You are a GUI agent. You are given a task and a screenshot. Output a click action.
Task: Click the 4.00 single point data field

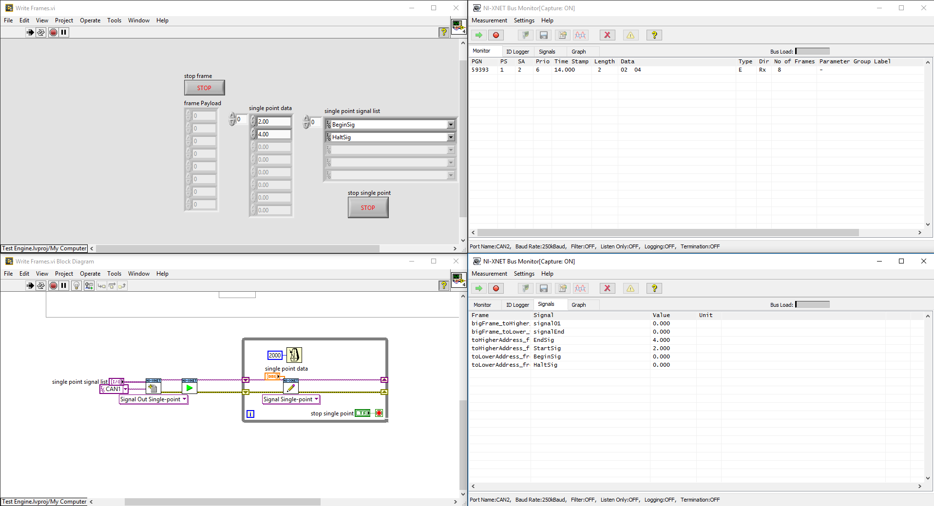click(274, 134)
